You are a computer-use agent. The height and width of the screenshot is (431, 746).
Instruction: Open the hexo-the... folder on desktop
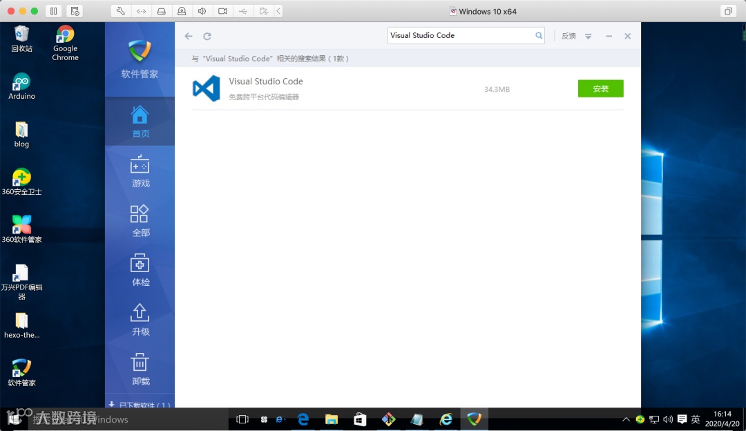(x=21, y=325)
